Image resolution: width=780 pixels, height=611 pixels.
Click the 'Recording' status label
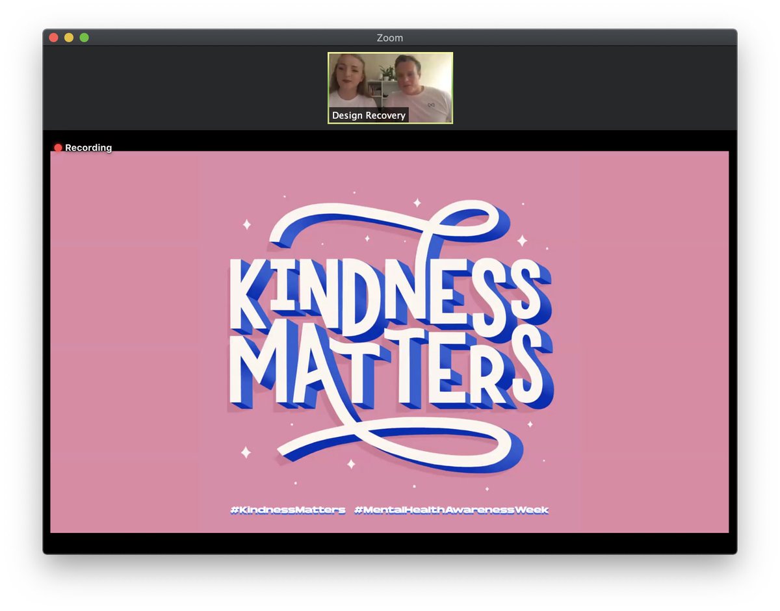[88, 148]
